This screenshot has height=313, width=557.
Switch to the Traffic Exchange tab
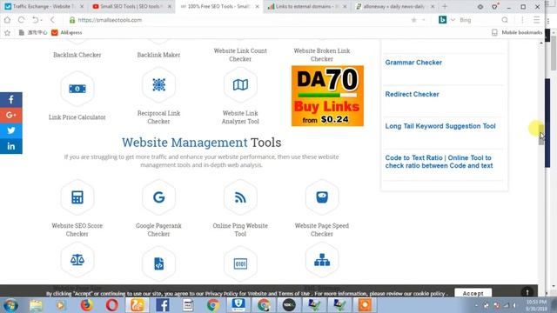click(x=44, y=6)
